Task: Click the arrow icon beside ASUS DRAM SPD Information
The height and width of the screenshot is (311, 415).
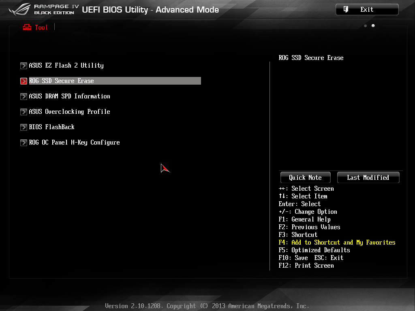Action: pos(24,96)
